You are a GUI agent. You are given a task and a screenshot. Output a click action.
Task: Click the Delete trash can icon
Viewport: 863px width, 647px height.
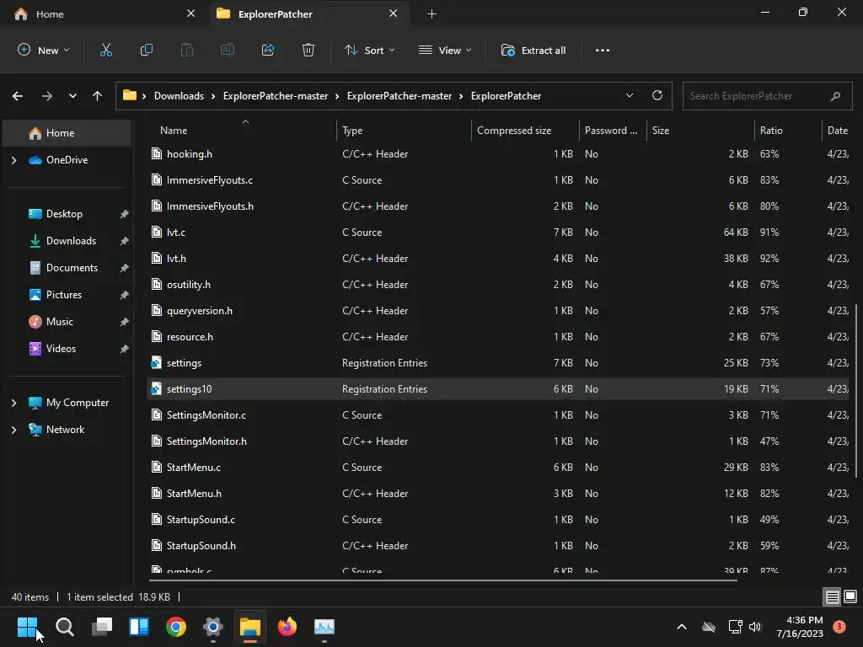308,50
